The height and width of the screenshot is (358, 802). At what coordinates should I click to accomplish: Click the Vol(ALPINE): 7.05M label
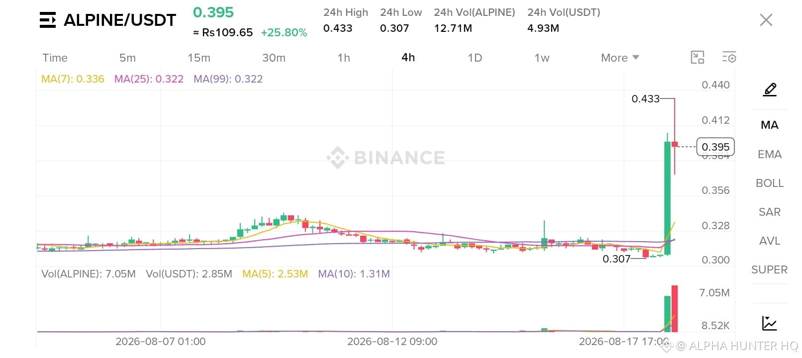[x=89, y=274]
